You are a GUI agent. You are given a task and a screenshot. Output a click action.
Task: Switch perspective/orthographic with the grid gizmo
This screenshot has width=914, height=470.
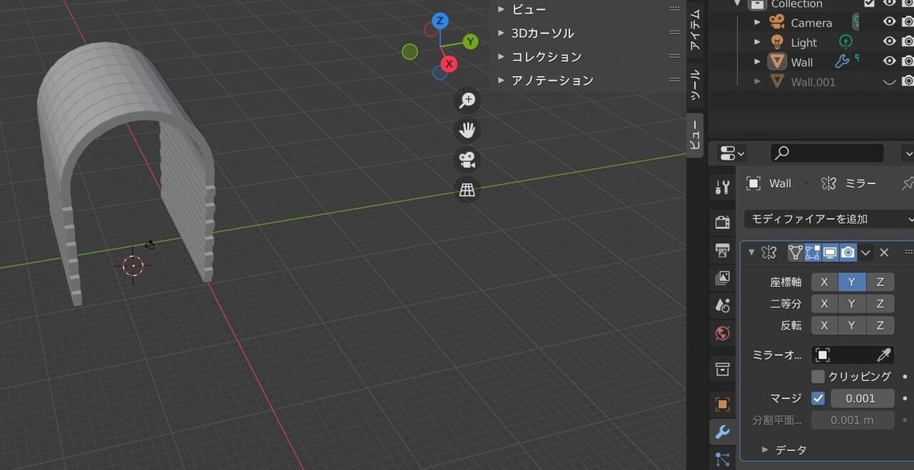click(x=467, y=190)
